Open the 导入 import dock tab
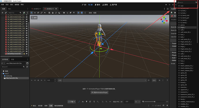The height and width of the screenshot is (108, 199). tap(10, 9)
